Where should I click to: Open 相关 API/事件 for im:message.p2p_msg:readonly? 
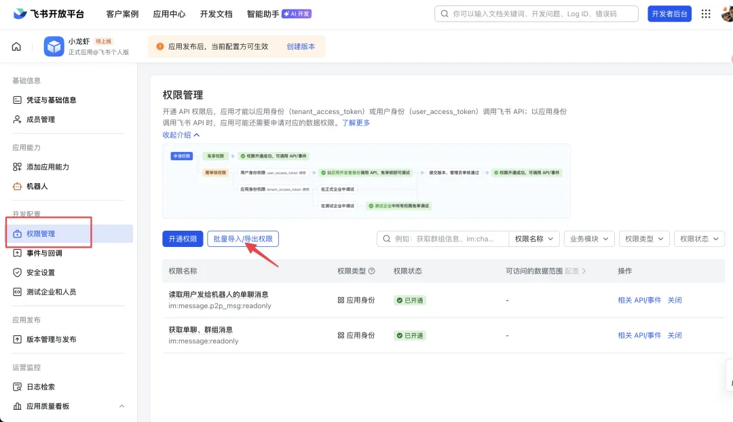639,300
